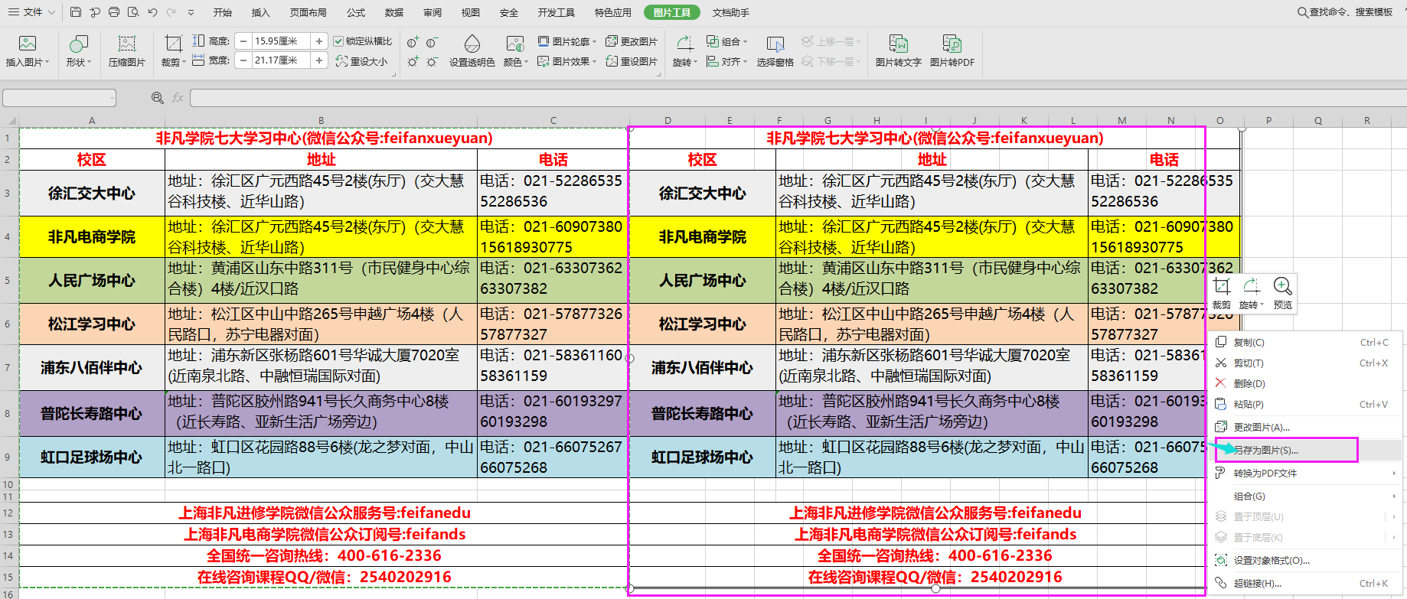Click the height minus stepper button

coord(243,41)
